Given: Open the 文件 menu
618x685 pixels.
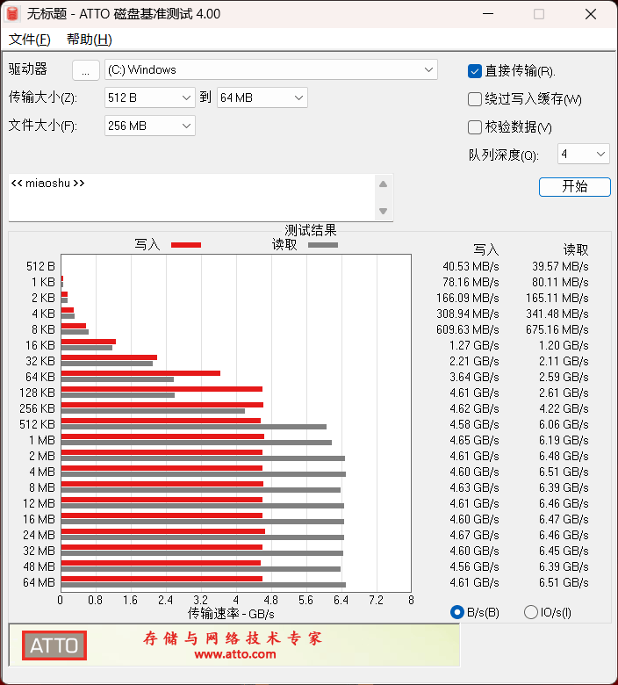Looking at the screenshot, I should (29, 40).
